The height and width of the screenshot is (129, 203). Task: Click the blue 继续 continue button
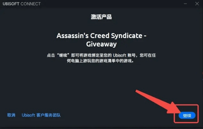click(x=187, y=115)
